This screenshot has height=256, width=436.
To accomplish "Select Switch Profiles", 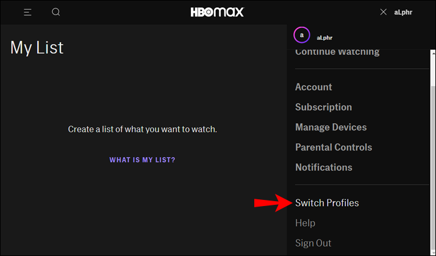I will coord(327,203).
